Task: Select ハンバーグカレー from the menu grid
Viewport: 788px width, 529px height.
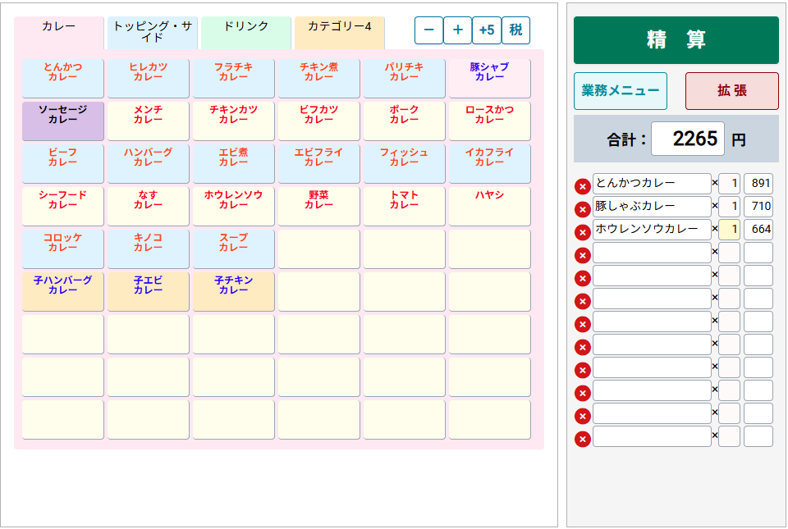Action: [148, 163]
